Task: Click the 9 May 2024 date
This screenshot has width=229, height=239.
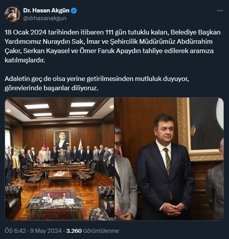Action: coord(46,231)
